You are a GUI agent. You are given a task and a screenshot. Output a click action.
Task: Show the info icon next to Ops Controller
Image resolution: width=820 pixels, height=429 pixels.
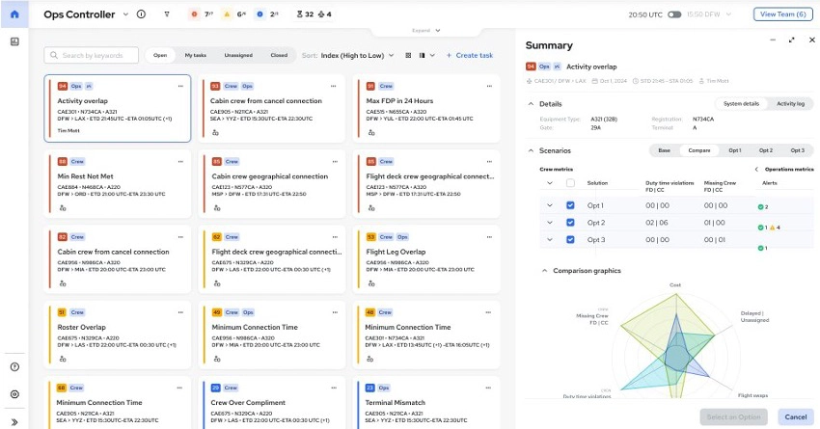[141, 14]
